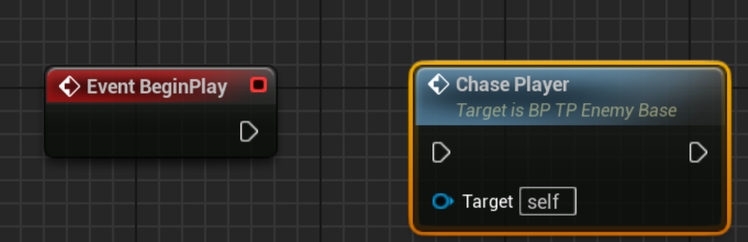
Task: Select the Chase Player node title text
Action: tap(512, 85)
